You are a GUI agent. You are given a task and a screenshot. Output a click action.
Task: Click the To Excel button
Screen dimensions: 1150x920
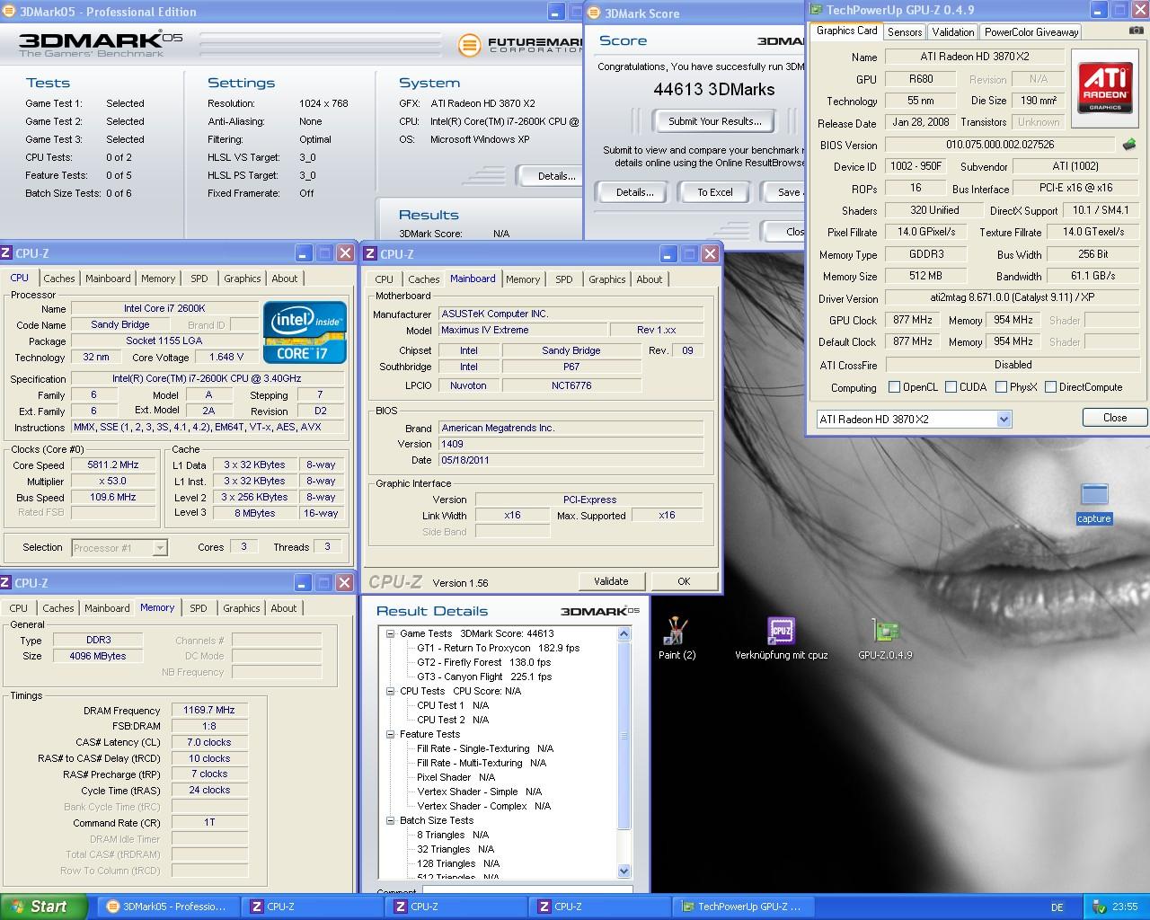[715, 192]
